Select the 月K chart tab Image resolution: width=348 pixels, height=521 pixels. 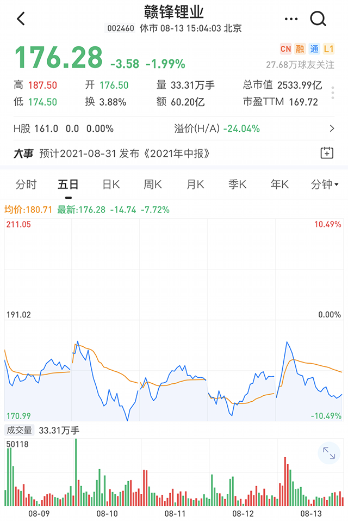(195, 185)
